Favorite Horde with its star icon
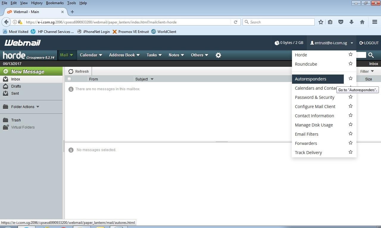The height and width of the screenshot is (228, 381). pos(350,54)
